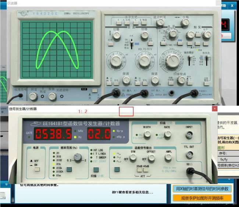
Task: Click the 辉度 intensity knob
Action: click(33, 96)
